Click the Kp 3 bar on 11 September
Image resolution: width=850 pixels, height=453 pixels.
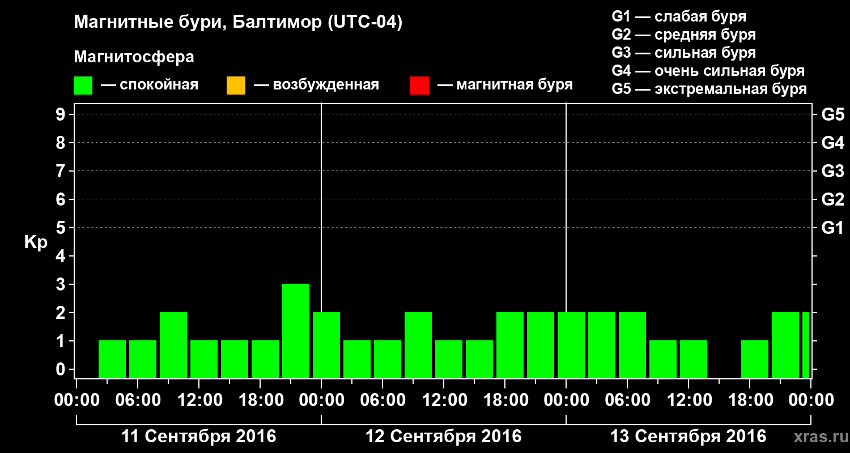[296, 331]
